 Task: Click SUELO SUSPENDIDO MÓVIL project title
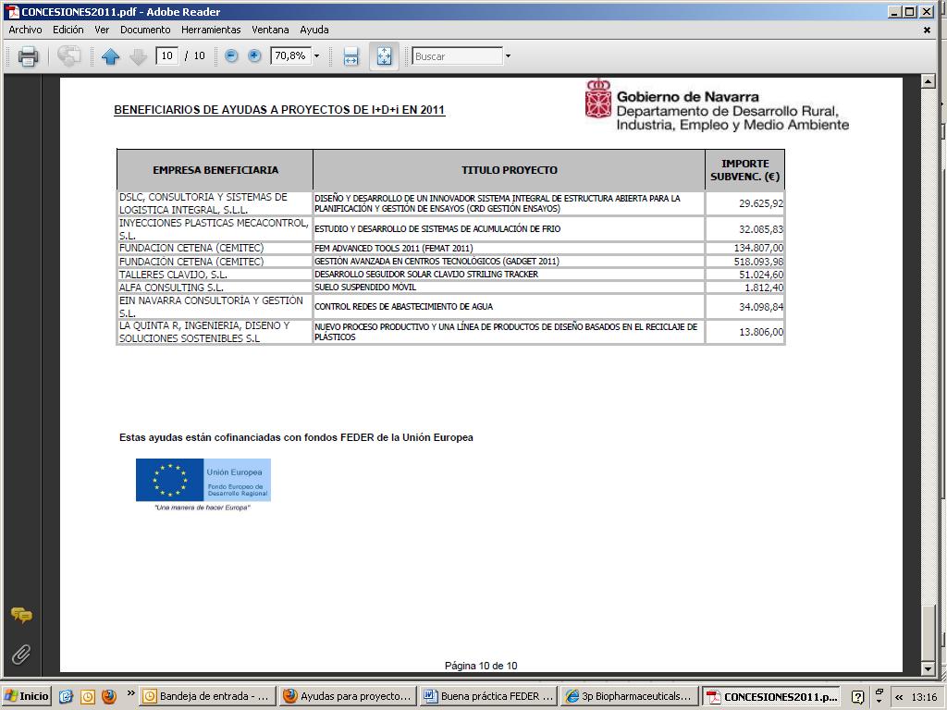pyautogui.click(x=365, y=288)
